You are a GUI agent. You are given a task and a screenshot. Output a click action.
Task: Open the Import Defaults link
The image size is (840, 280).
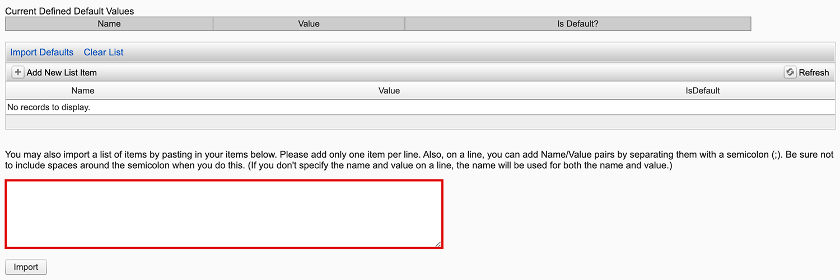coord(42,52)
